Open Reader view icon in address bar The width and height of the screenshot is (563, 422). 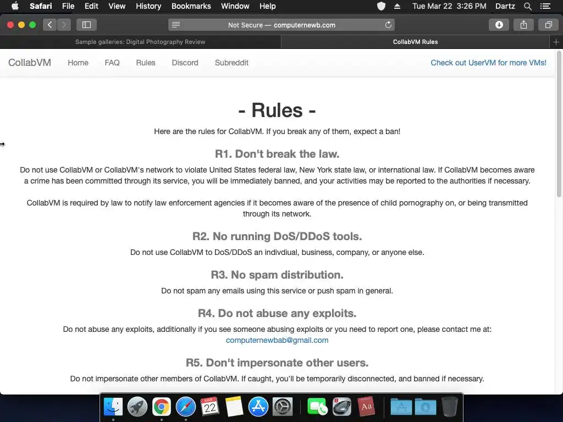176,25
